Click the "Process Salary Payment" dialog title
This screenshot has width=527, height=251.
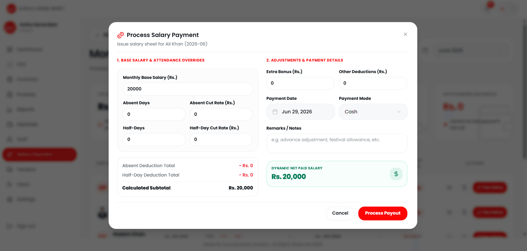163,35
